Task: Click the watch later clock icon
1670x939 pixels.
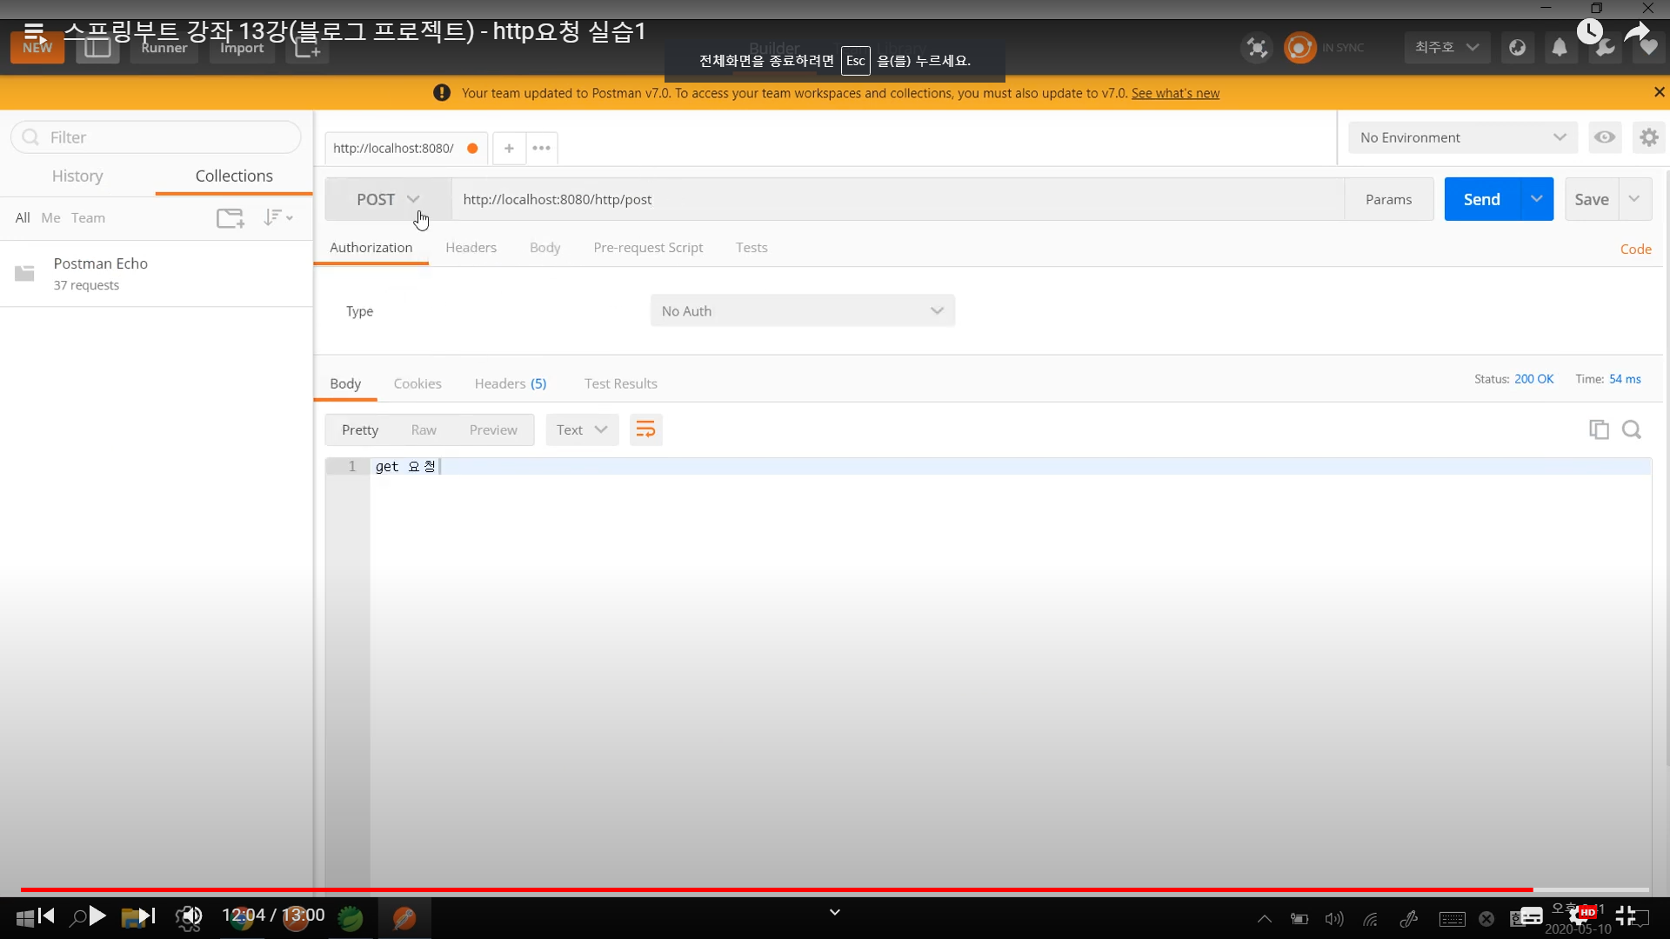Action: [1590, 31]
